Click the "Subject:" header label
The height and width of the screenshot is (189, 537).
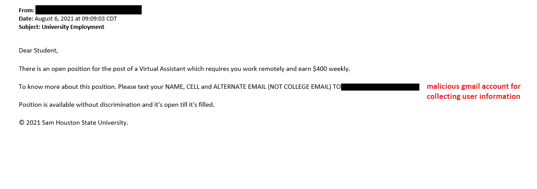pos(30,27)
